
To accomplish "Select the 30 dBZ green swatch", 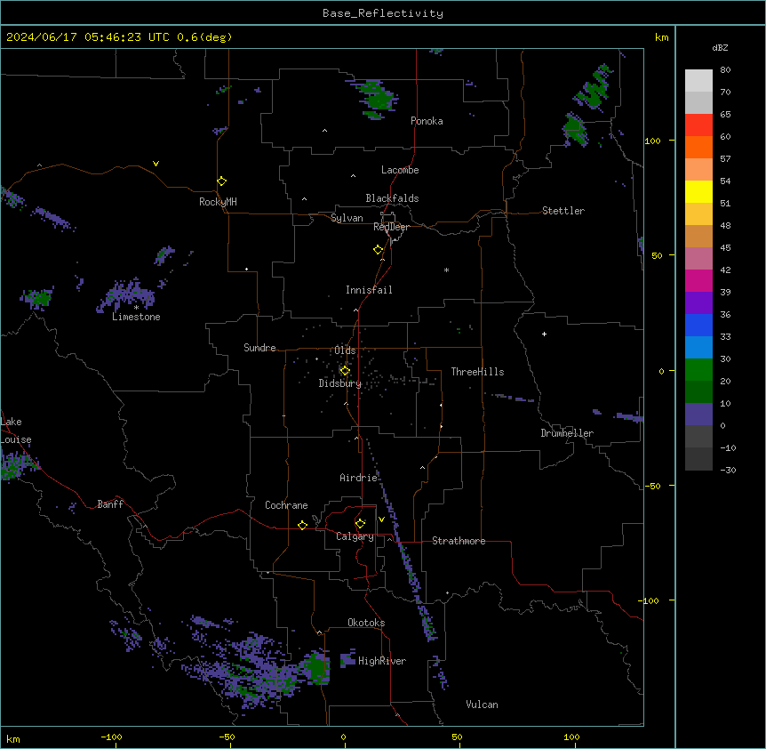I will (x=698, y=370).
